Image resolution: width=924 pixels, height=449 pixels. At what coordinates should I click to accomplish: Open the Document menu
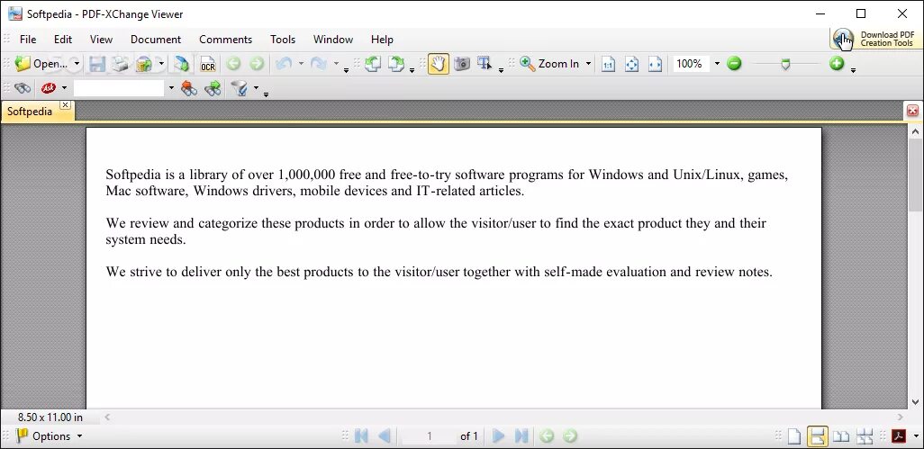click(x=156, y=40)
